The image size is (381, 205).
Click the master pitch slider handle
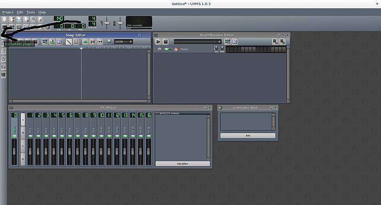(x=120, y=23)
